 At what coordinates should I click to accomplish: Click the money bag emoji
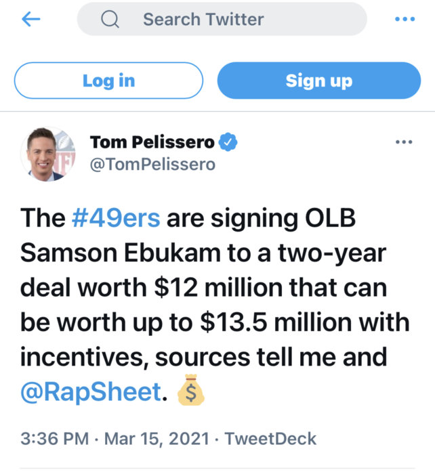190,389
